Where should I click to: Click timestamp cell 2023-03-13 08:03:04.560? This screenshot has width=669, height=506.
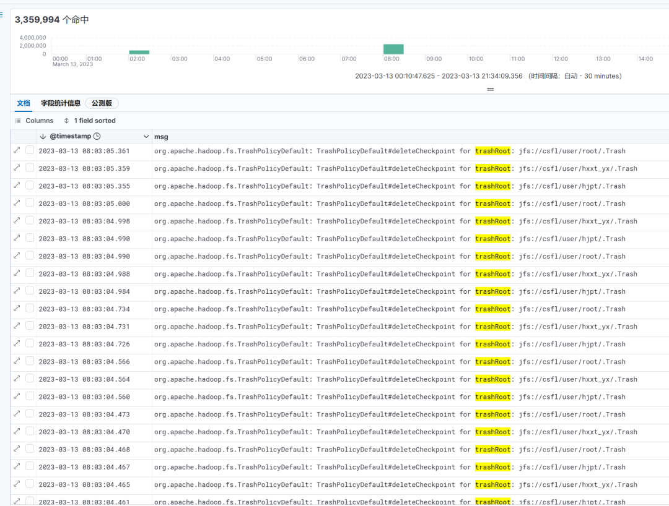coord(84,397)
